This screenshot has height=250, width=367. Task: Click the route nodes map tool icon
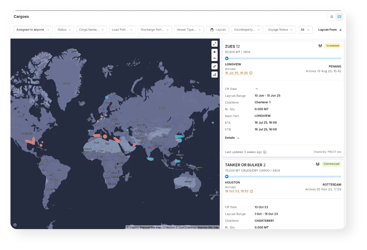pos(214,75)
